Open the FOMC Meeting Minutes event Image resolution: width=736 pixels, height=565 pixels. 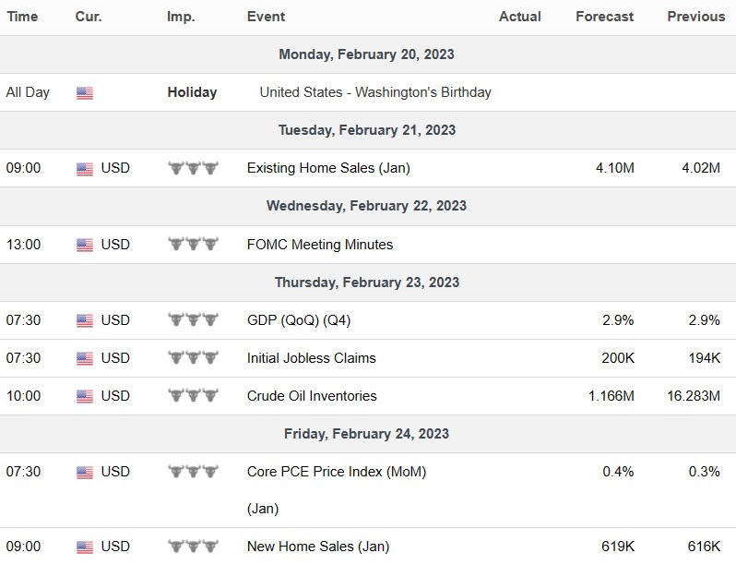pyautogui.click(x=320, y=245)
